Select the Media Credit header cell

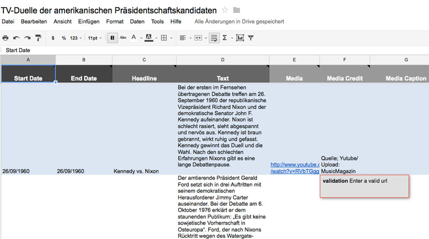(x=344, y=74)
